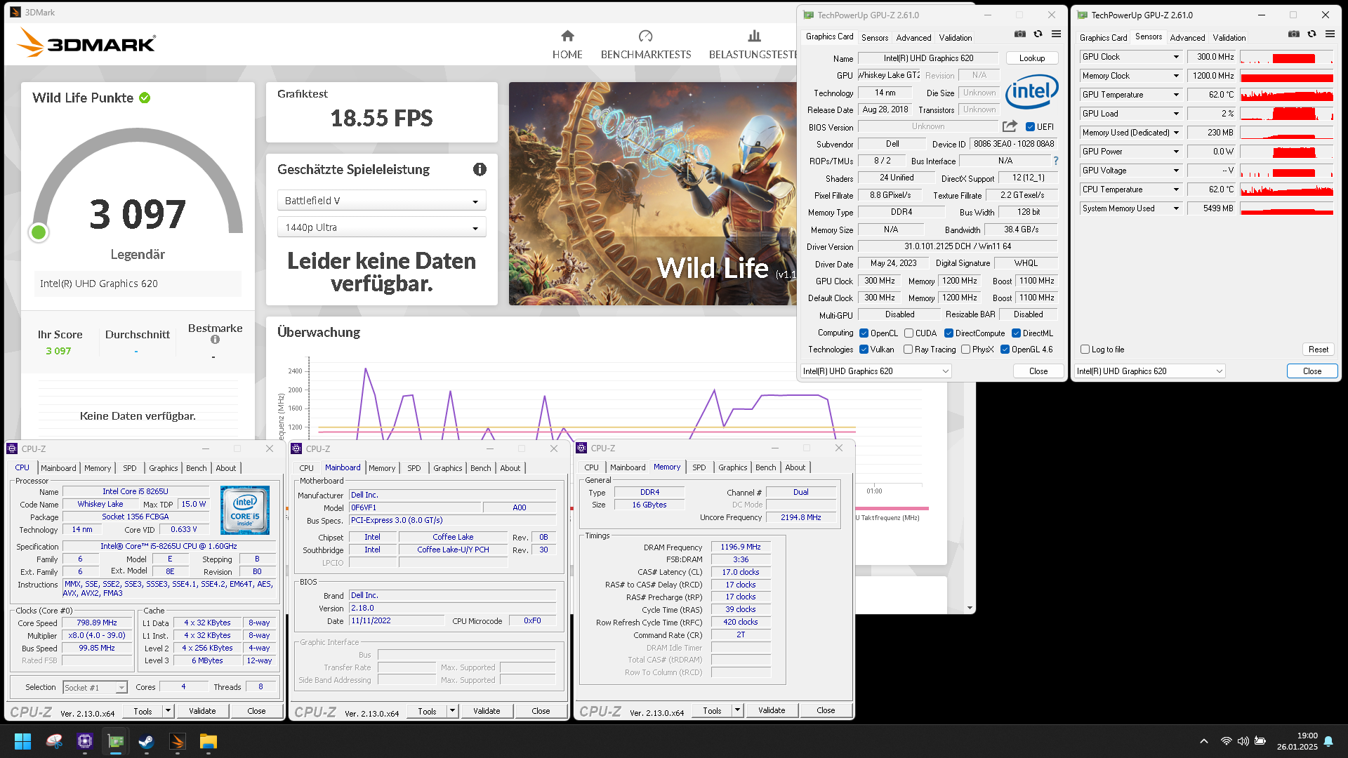Viewport: 1348px width, 758px height.
Task: Close GPU-Z Sensors window via Close button
Action: [x=1312, y=371]
